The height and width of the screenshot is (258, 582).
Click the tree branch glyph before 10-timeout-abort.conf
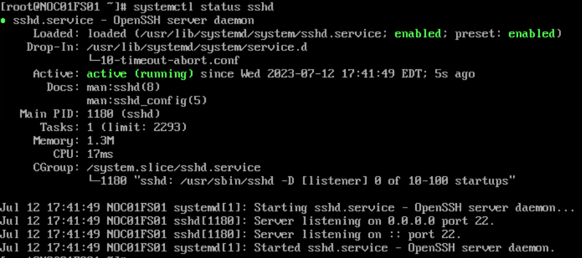(93, 61)
